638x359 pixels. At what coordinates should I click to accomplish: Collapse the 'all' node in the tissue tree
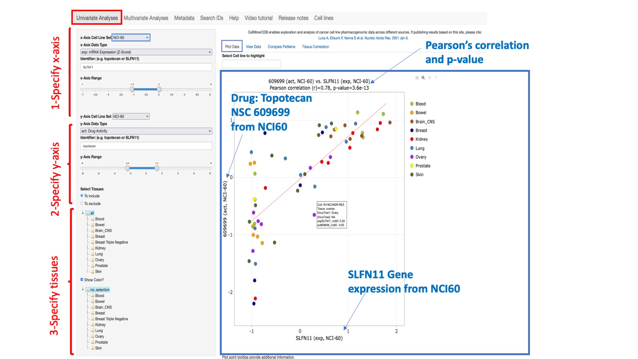tap(82, 212)
